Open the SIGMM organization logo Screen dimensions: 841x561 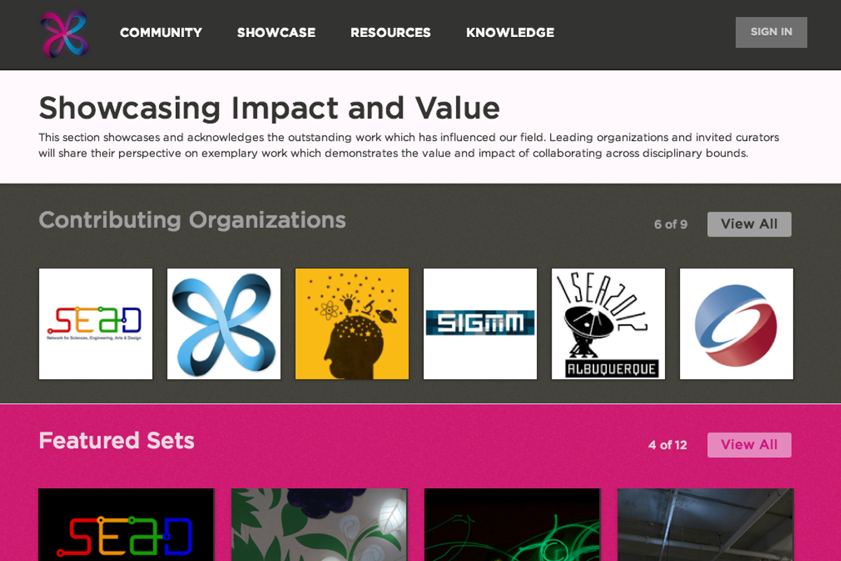pyautogui.click(x=481, y=324)
